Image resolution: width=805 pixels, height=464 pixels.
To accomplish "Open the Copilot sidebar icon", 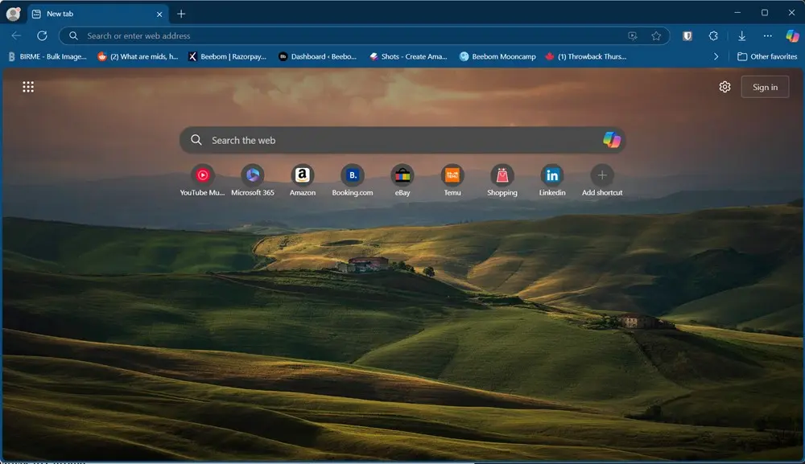I will pyautogui.click(x=792, y=35).
